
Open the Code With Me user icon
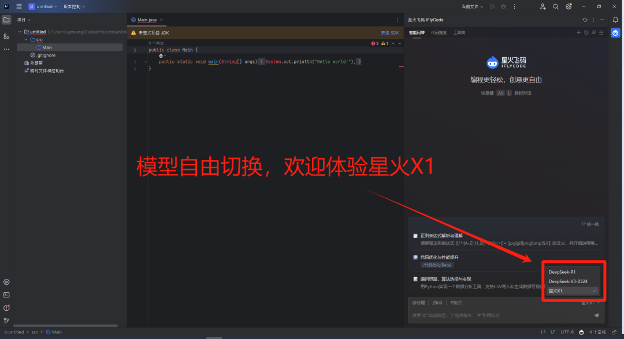pyautogui.click(x=543, y=6)
